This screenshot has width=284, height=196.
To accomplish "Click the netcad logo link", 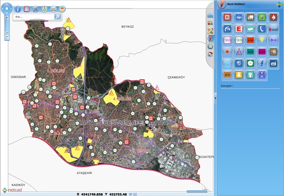I will pos(13,190).
